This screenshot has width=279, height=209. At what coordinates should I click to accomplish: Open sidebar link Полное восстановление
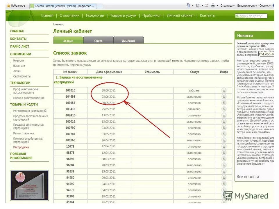[x=29, y=98]
